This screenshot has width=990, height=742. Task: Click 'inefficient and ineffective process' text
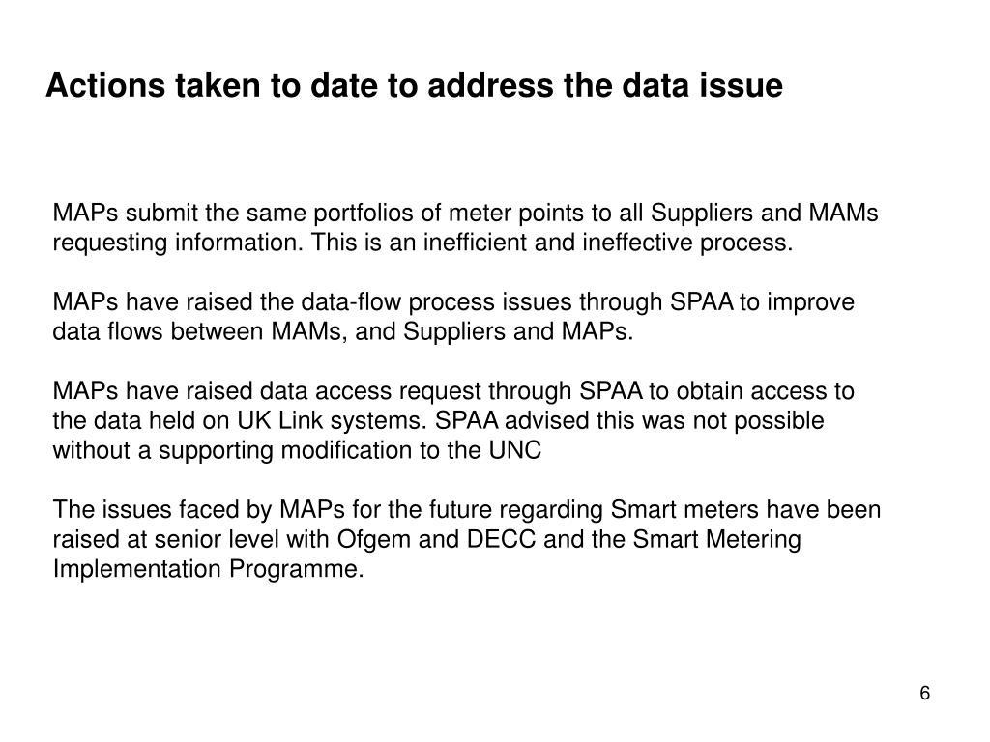[607, 243]
